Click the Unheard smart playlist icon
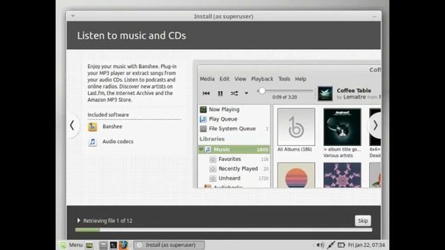The image size is (445, 250). [x=213, y=178]
